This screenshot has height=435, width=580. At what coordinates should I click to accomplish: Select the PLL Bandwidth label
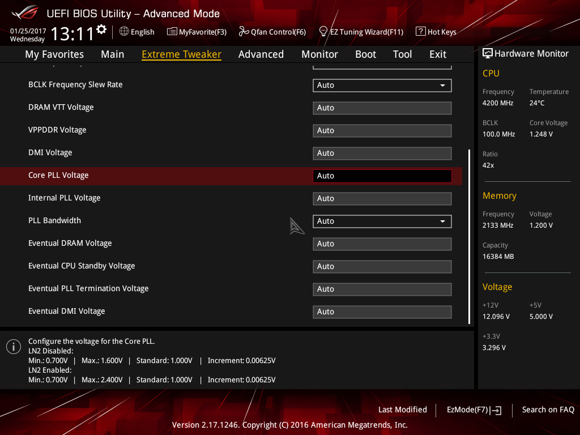click(55, 220)
